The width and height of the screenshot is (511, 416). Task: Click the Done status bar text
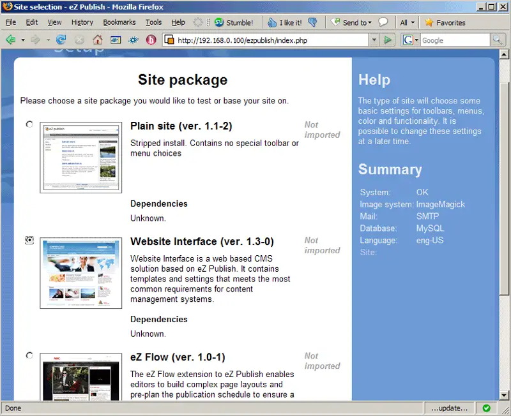tap(13, 408)
